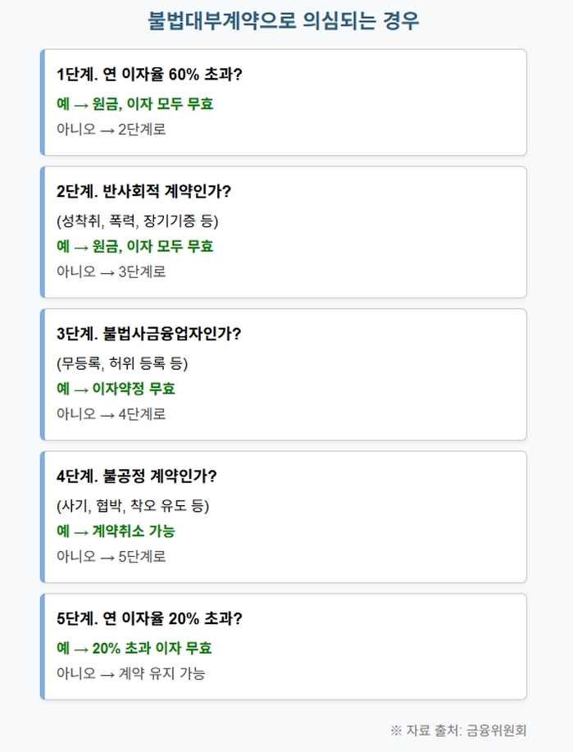
Task: Click '아니오 → 계약 유지 가능' text
Action: point(131,673)
